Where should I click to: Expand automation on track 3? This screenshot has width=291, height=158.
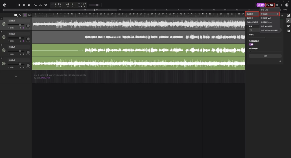[x=11, y=67]
